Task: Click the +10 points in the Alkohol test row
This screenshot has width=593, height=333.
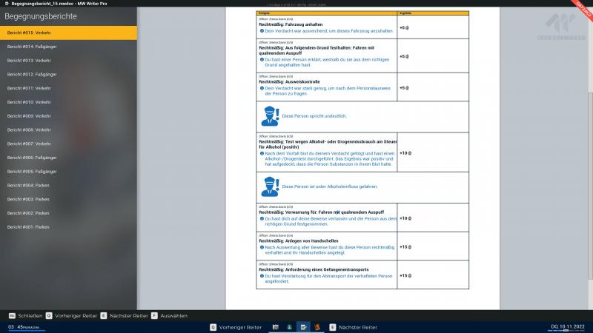Action: point(405,153)
